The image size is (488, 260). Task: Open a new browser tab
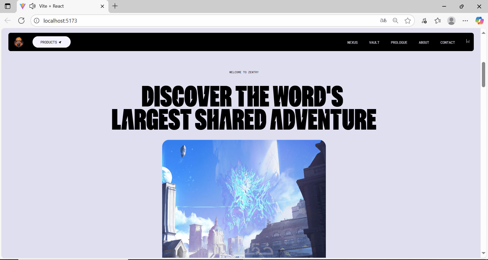[115, 6]
